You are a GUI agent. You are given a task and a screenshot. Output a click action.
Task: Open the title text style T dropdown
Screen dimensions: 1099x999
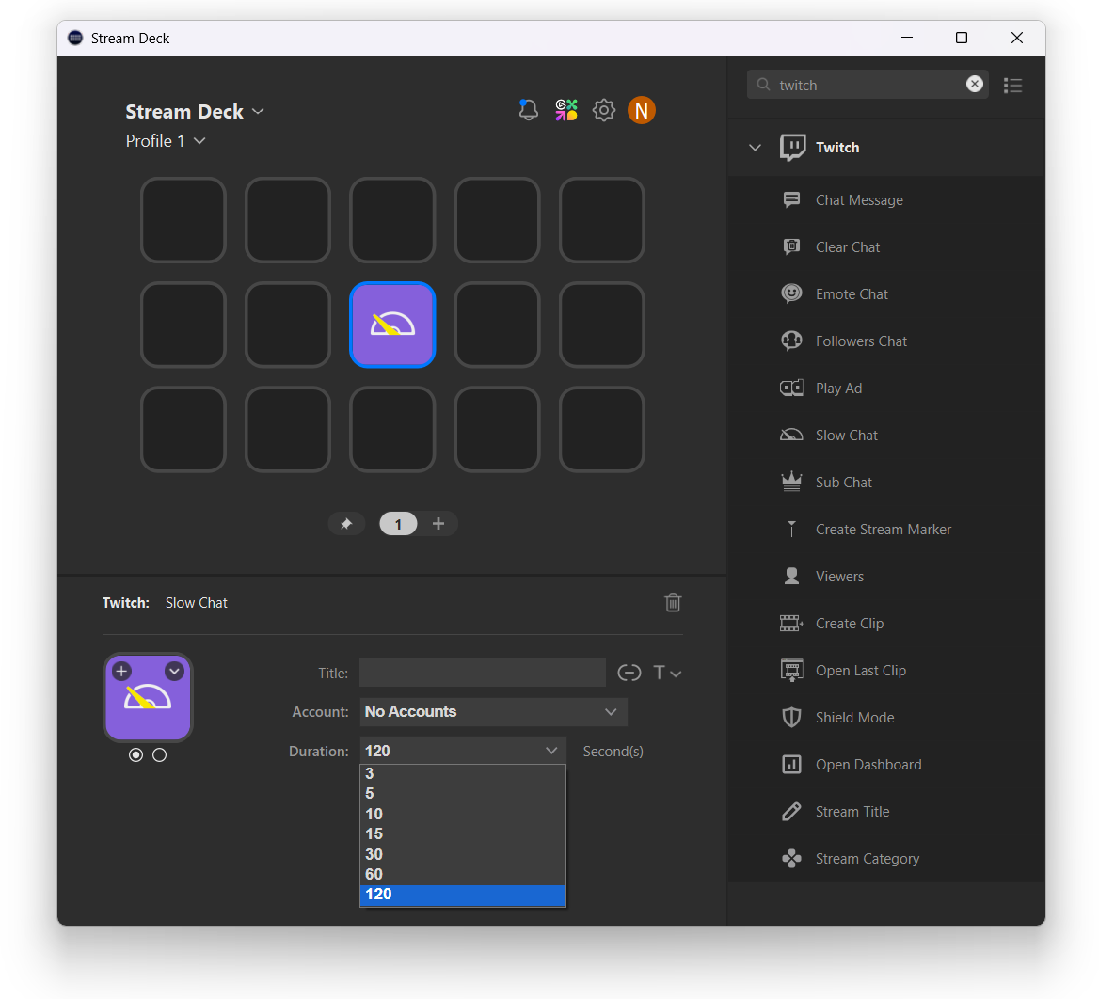(x=667, y=673)
